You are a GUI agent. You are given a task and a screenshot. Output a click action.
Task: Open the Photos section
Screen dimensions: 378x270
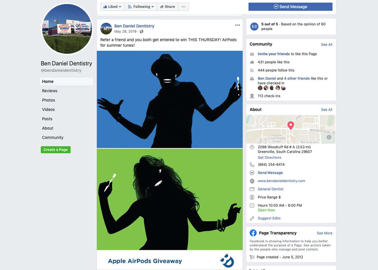pos(48,100)
